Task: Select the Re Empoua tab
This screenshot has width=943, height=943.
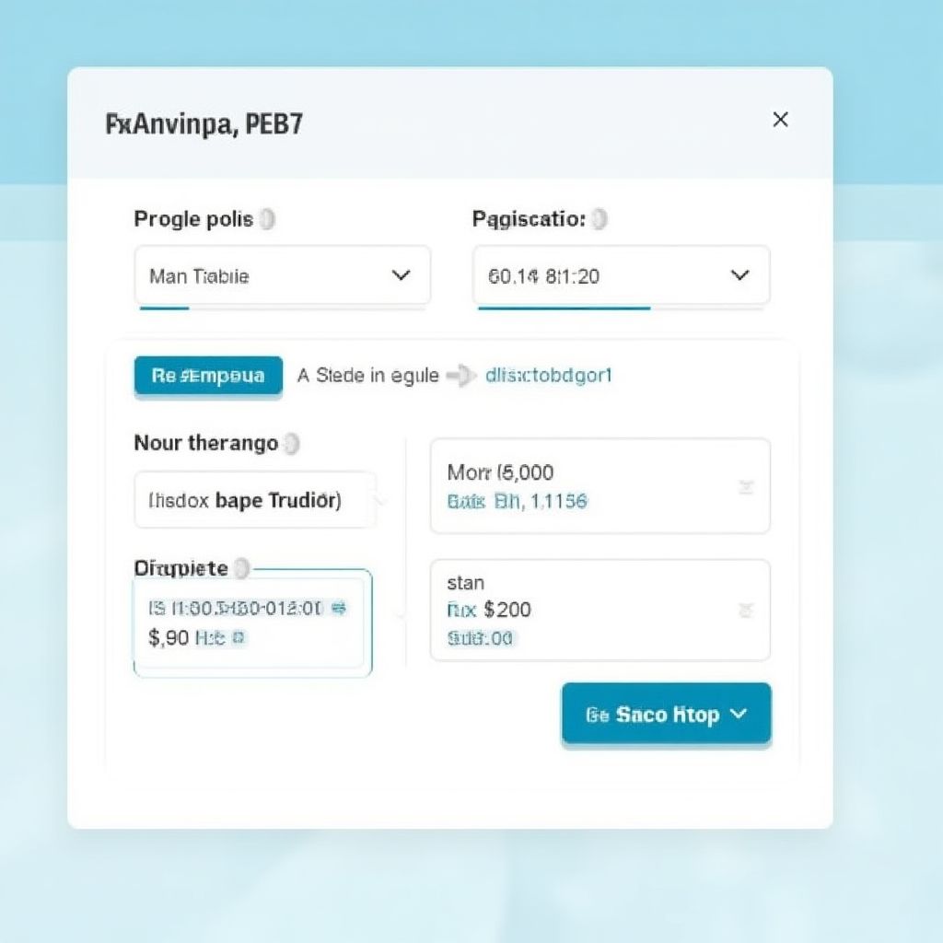Action: click(x=208, y=376)
